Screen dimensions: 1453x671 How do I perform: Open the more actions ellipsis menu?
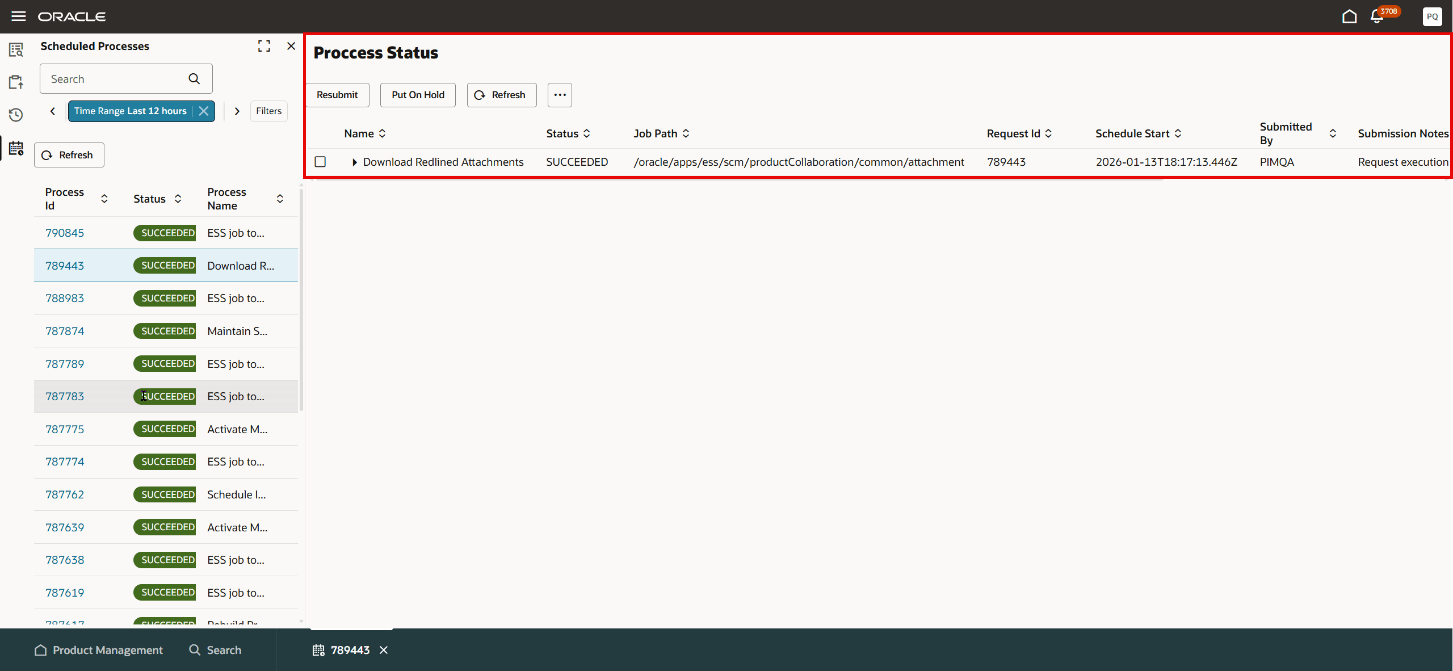pos(559,95)
